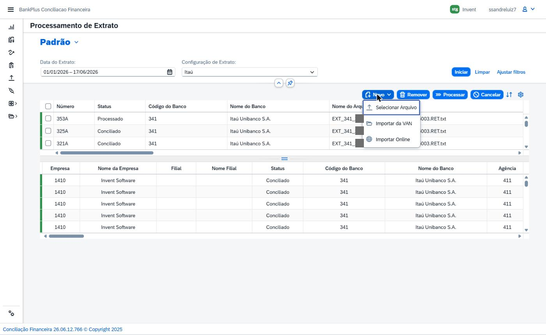Screen dimensions: 546x335
Task: Select the checkbox for row 325A
Action: pos(48,131)
